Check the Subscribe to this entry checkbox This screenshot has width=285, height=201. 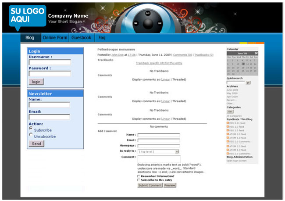[139, 180]
